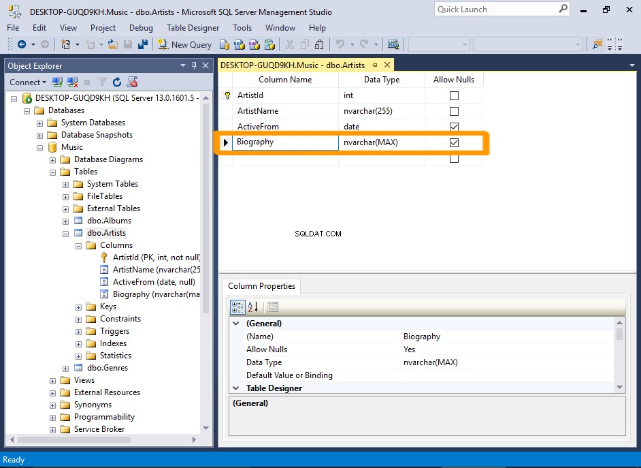Close the dbo.Artists designer tab
Screen dimensions: 641x468
387,65
